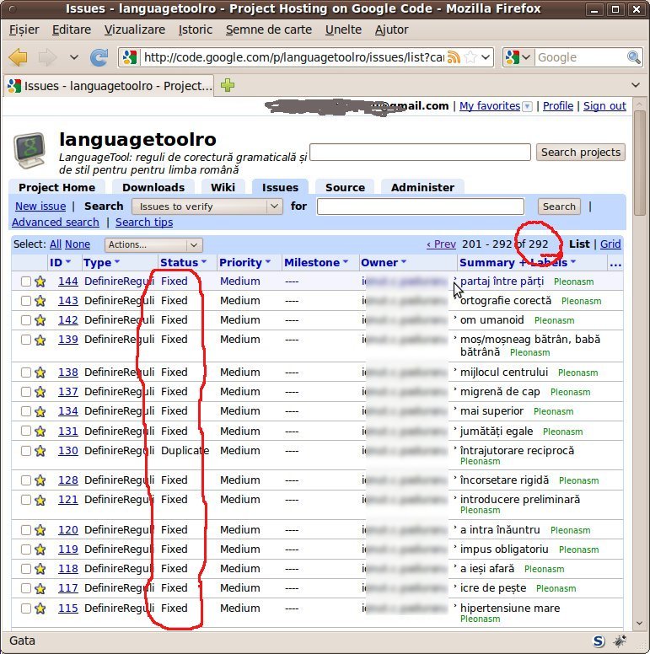Open issue 144 ID link
Viewport: 650px width, 654px height.
click(x=68, y=281)
